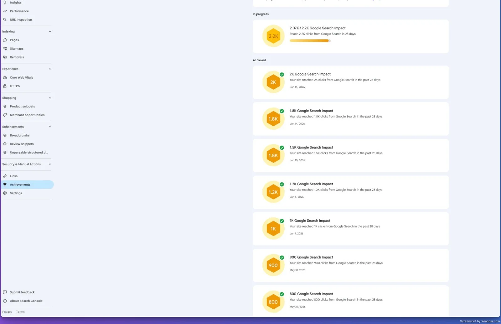
Task: Click the Insights lightbulb icon
Action: 5,2
